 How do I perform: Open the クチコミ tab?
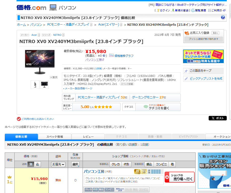(x=122, y=137)
